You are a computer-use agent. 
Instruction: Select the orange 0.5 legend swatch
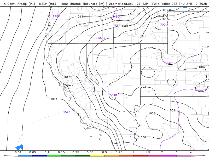(112, 156)
